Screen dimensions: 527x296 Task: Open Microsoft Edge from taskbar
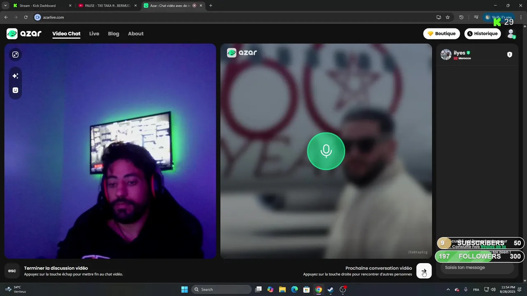click(x=294, y=289)
